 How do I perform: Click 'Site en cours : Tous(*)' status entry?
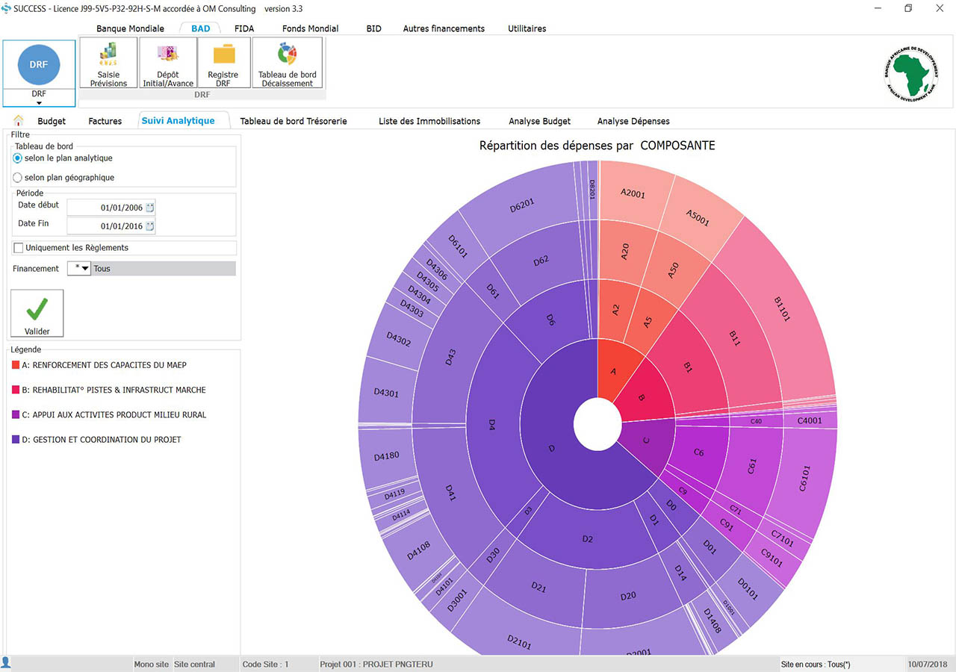pos(815,664)
